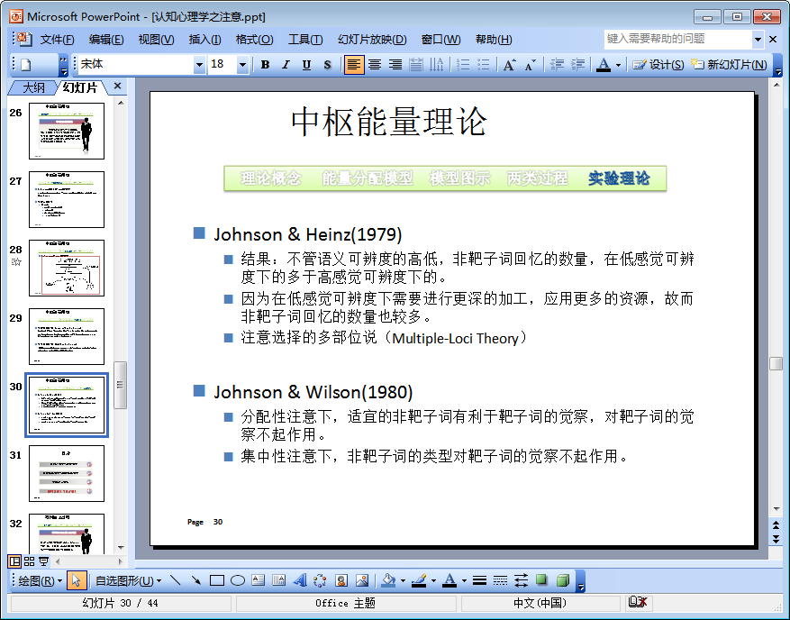Open fill color dropdown arrow
Viewport: 790px width, 620px height.
403,581
